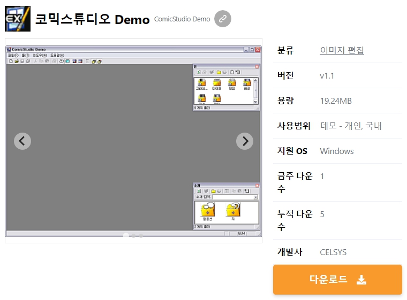Select the third carousel indicator dot
The height and width of the screenshot is (300, 407).
(x=141, y=236)
